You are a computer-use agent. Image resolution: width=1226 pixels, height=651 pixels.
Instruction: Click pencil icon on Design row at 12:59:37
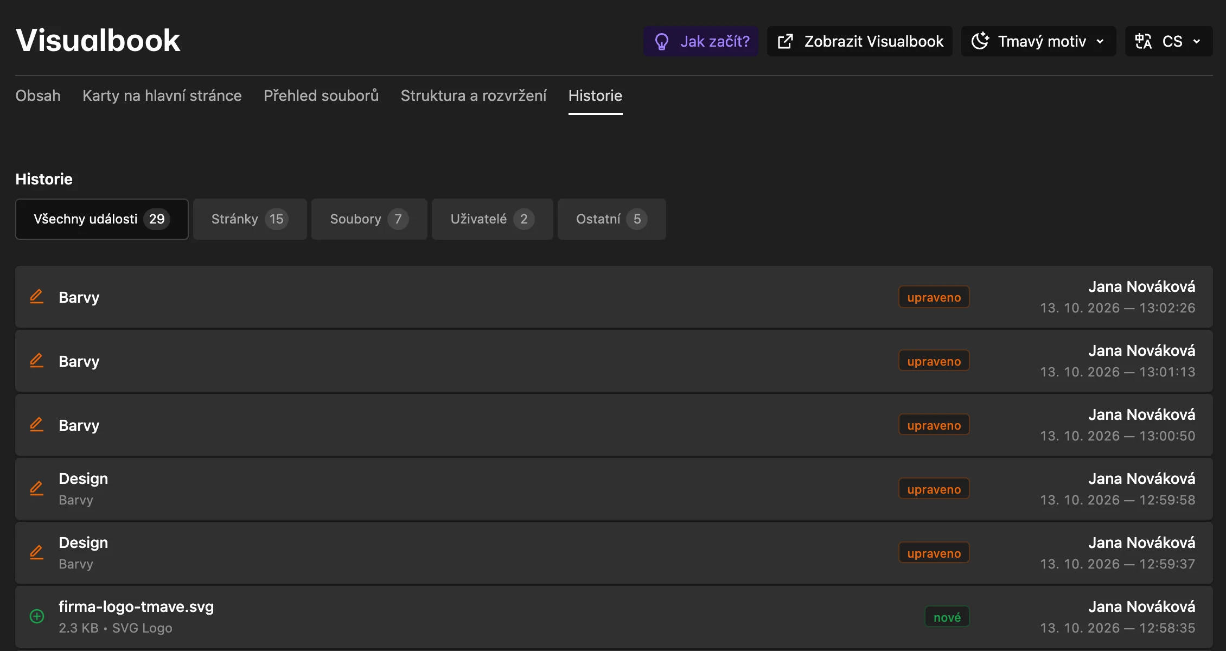tap(36, 553)
